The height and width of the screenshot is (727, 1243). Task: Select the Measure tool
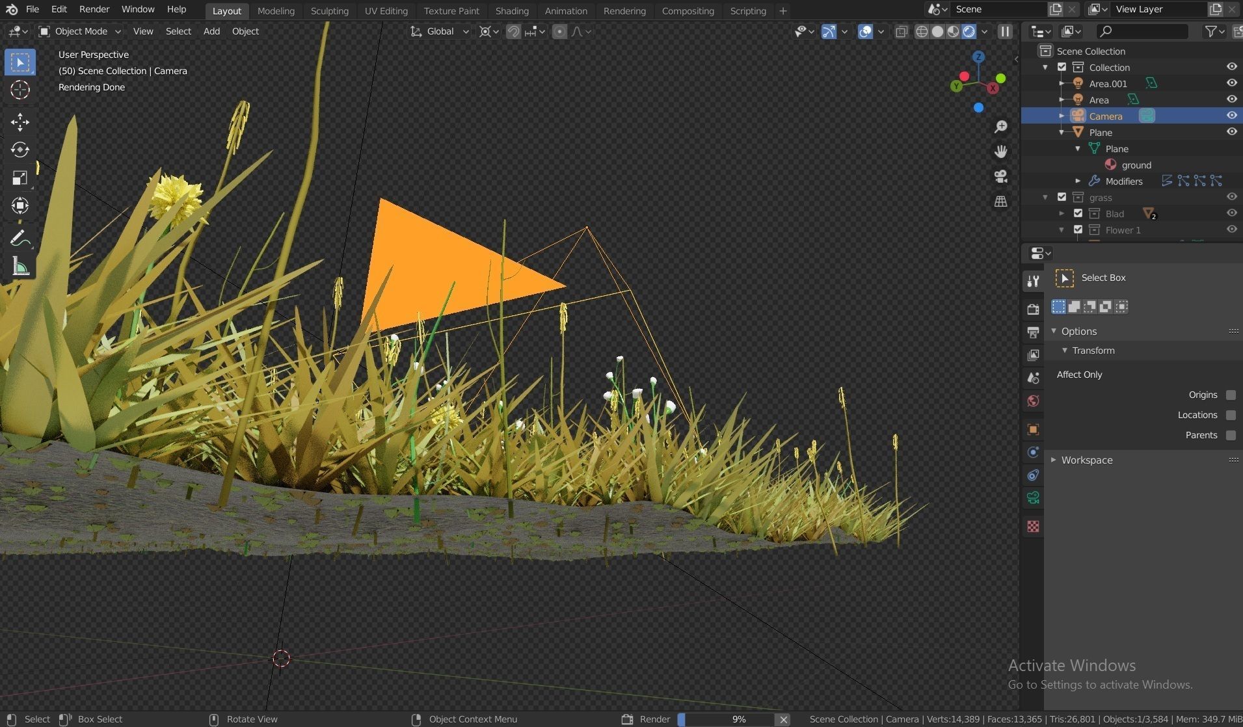(x=20, y=267)
